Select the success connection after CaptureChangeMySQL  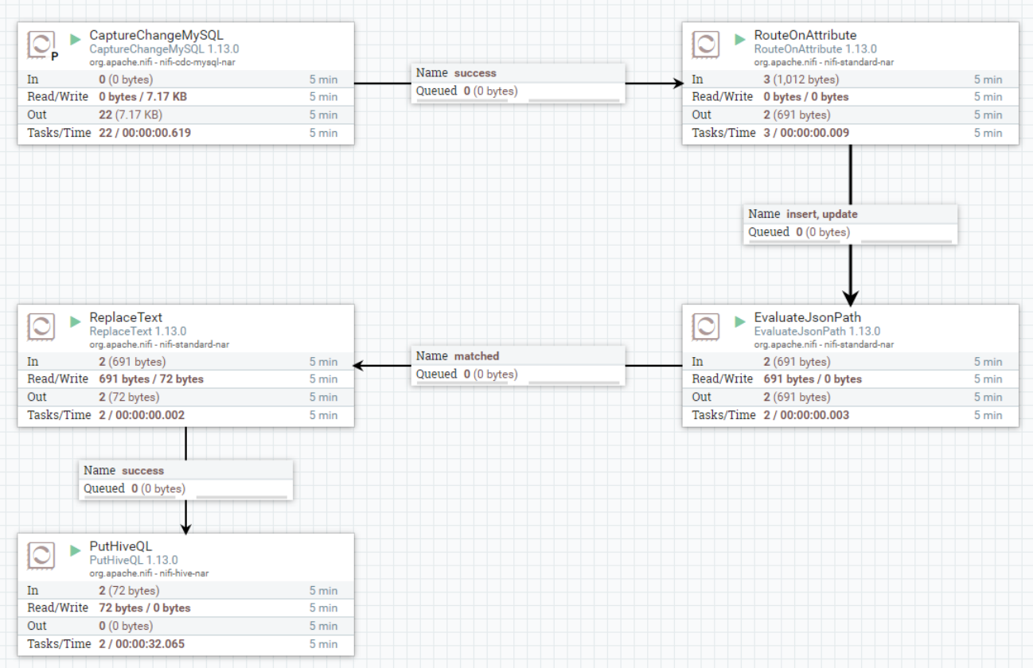pos(518,82)
